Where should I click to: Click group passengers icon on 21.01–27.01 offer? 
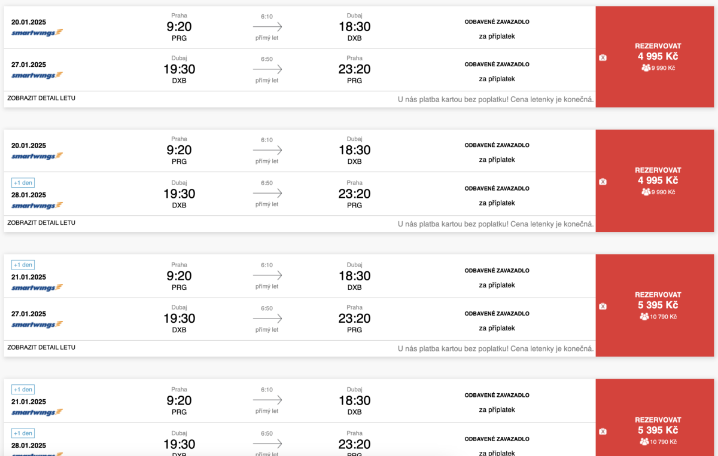point(644,317)
